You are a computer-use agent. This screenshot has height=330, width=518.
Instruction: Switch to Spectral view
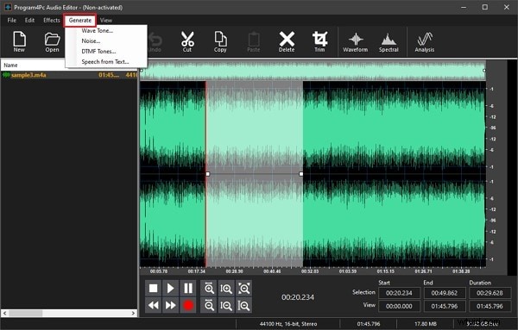pyautogui.click(x=388, y=42)
